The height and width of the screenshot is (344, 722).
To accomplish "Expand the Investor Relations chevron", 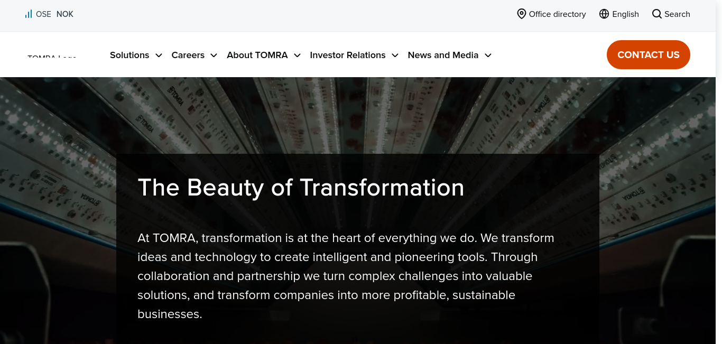I will (x=395, y=55).
